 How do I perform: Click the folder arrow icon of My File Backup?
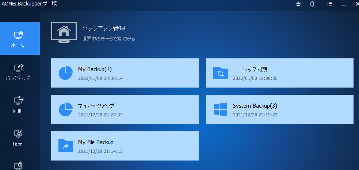pyautogui.click(x=66, y=146)
